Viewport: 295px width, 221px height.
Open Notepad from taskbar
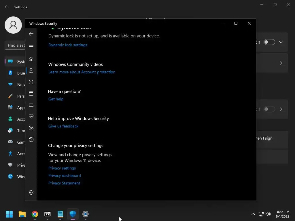[x=60, y=214]
